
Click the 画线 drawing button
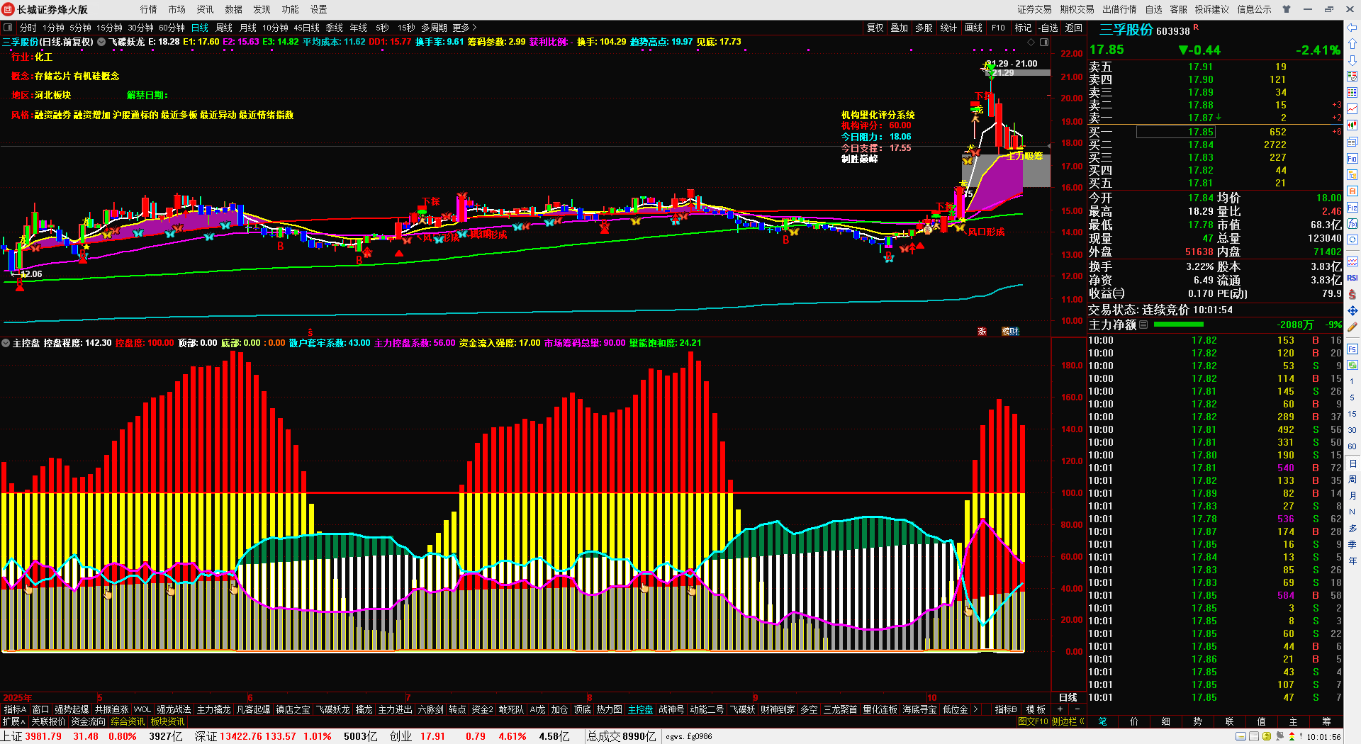974,28
